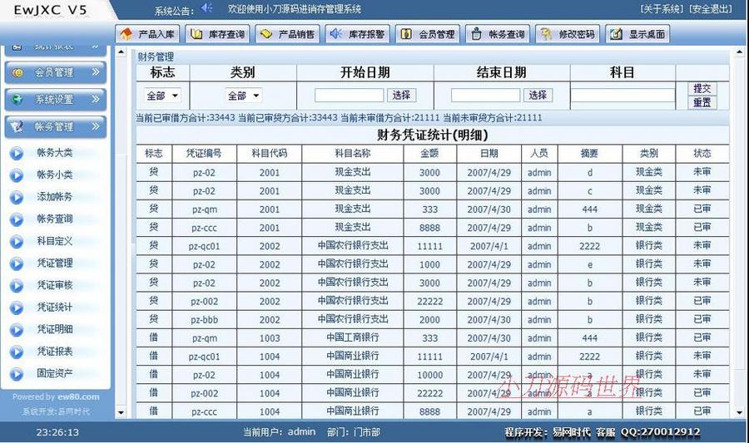Open the 帐务大类 page in sidebar
749x443 pixels.
(55, 153)
